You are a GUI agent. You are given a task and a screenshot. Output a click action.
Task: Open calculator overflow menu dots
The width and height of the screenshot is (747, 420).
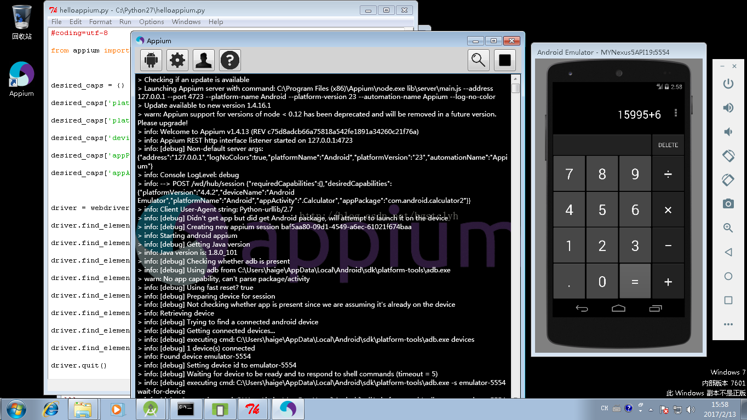676,113
